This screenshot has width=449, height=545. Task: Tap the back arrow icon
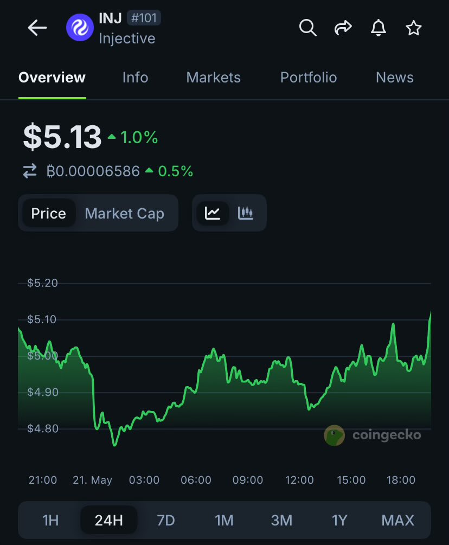point(37,28)
